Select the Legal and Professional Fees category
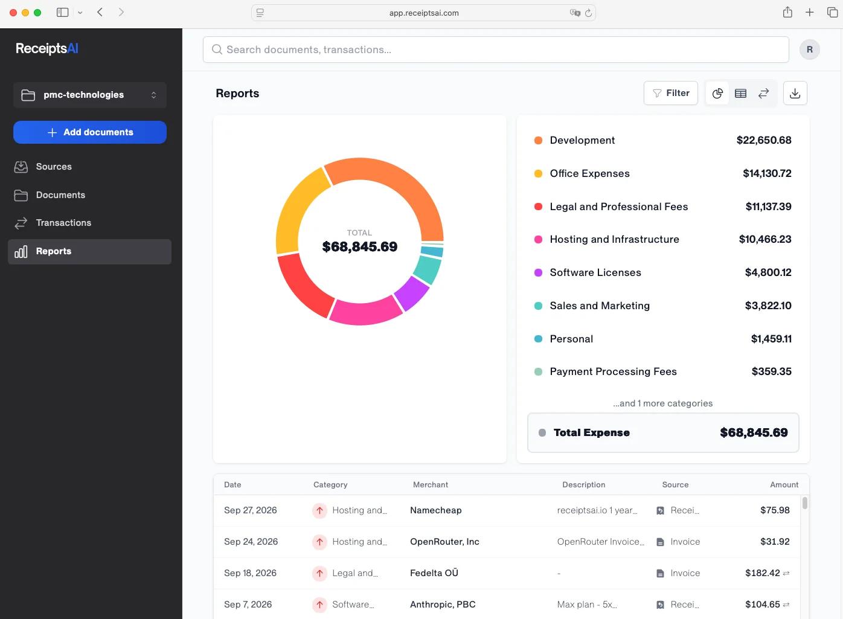 tap(663, 207)
